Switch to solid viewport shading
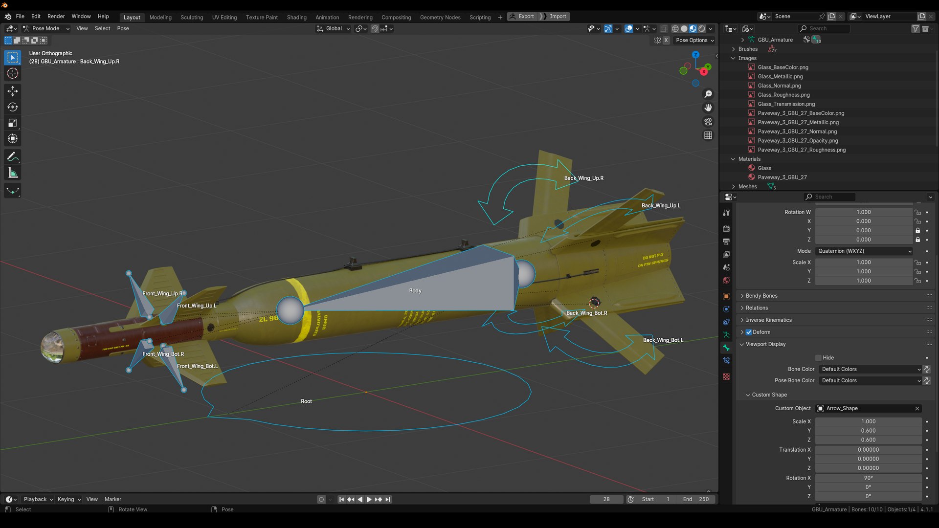 coord(684,29)
